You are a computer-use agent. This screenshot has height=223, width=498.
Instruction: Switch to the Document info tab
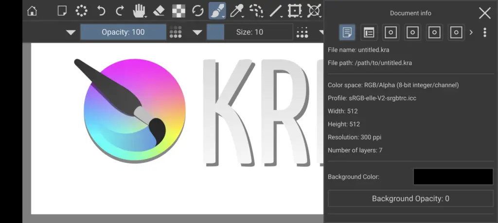347,32
